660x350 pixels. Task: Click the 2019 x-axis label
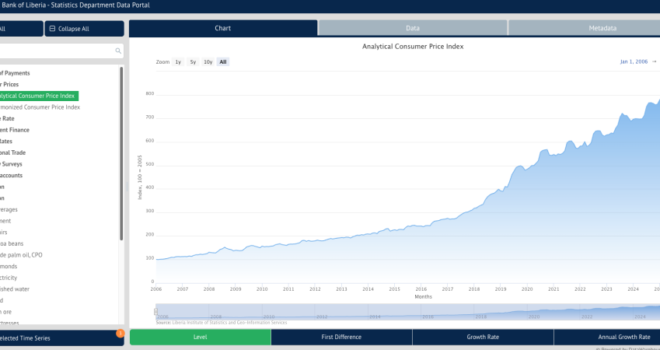(x=501, y=289)
